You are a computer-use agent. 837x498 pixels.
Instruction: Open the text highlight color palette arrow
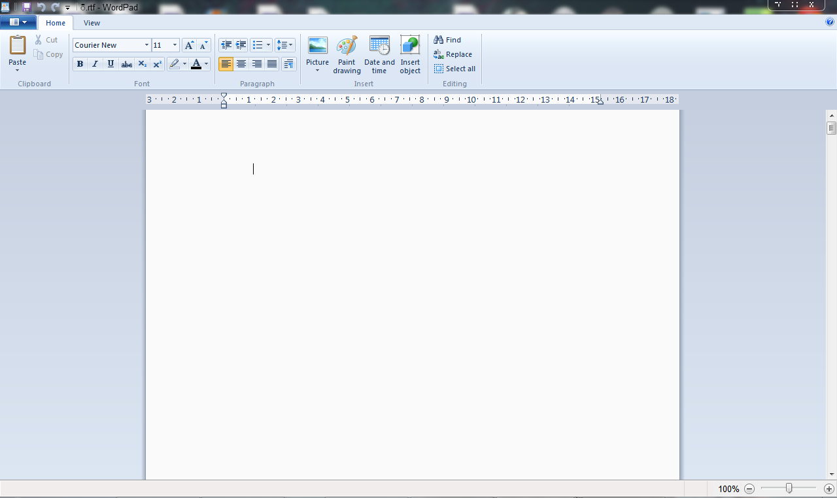point(185,64)
